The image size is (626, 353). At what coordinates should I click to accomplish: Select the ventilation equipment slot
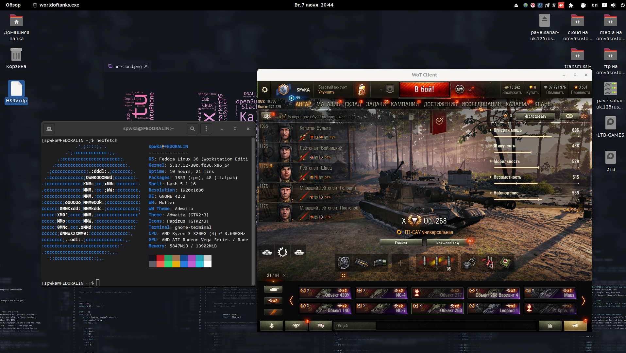344,262
